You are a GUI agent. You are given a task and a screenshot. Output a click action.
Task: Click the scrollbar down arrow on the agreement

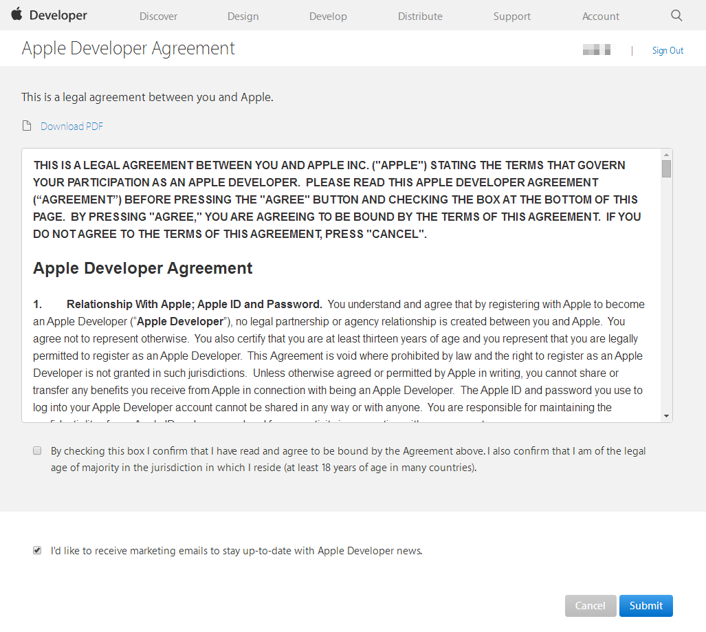click(665, 416)
